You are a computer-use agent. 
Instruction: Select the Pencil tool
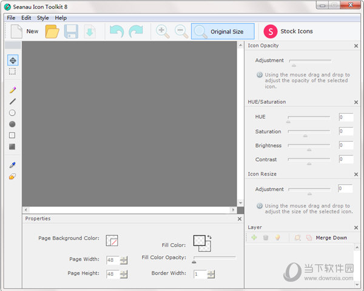tap(13, 90)
